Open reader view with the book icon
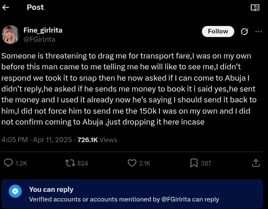268x209 pixels. pyautogui.click(x=255, y=8)
